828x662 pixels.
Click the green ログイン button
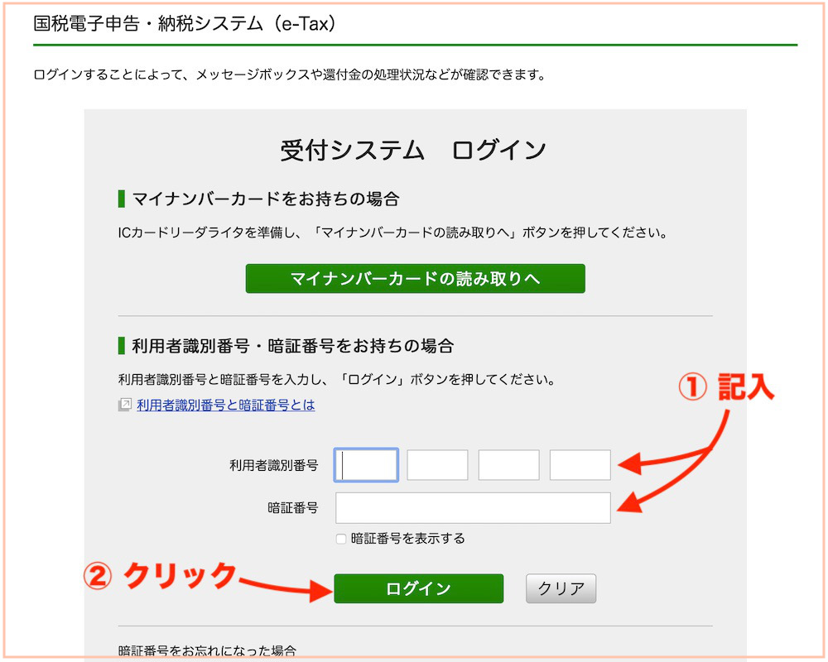(419, 588)
